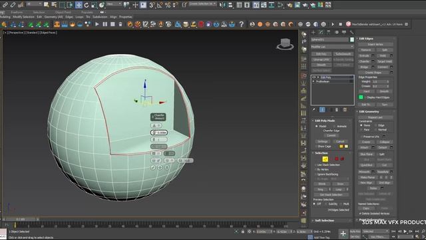The height and width of the screenshot is (240, 426).
Task: Open the Utilities wrench tab
Action: point(352,33)
